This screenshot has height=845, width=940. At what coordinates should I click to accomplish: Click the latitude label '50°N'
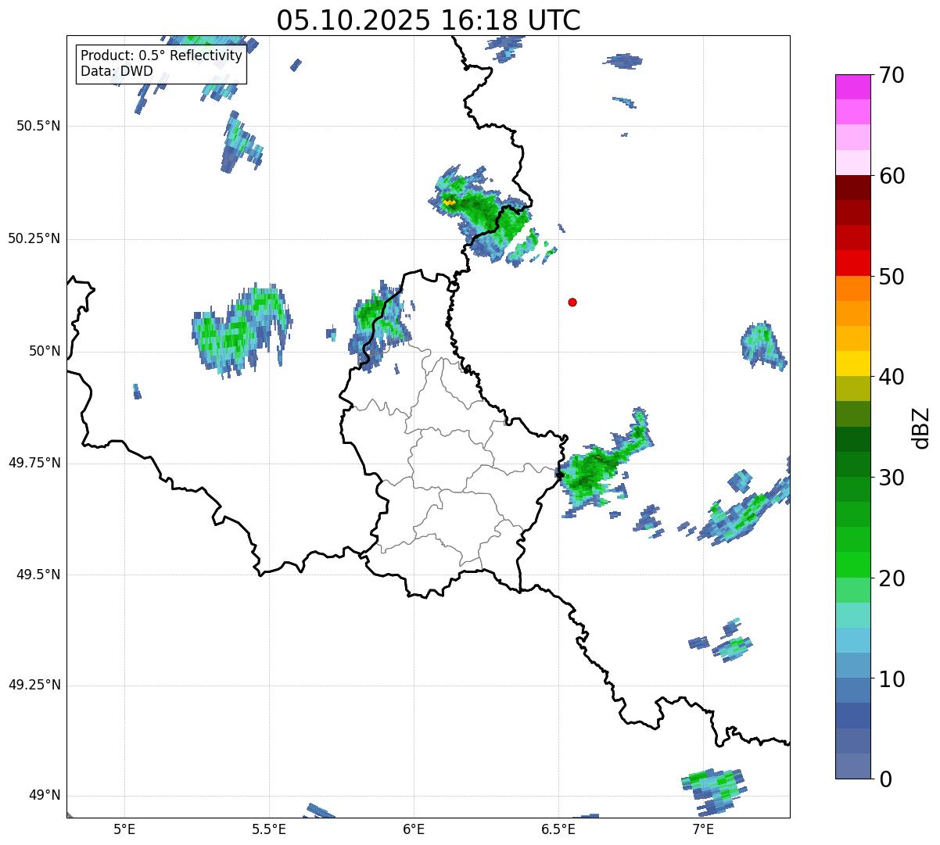pos(45,352)
